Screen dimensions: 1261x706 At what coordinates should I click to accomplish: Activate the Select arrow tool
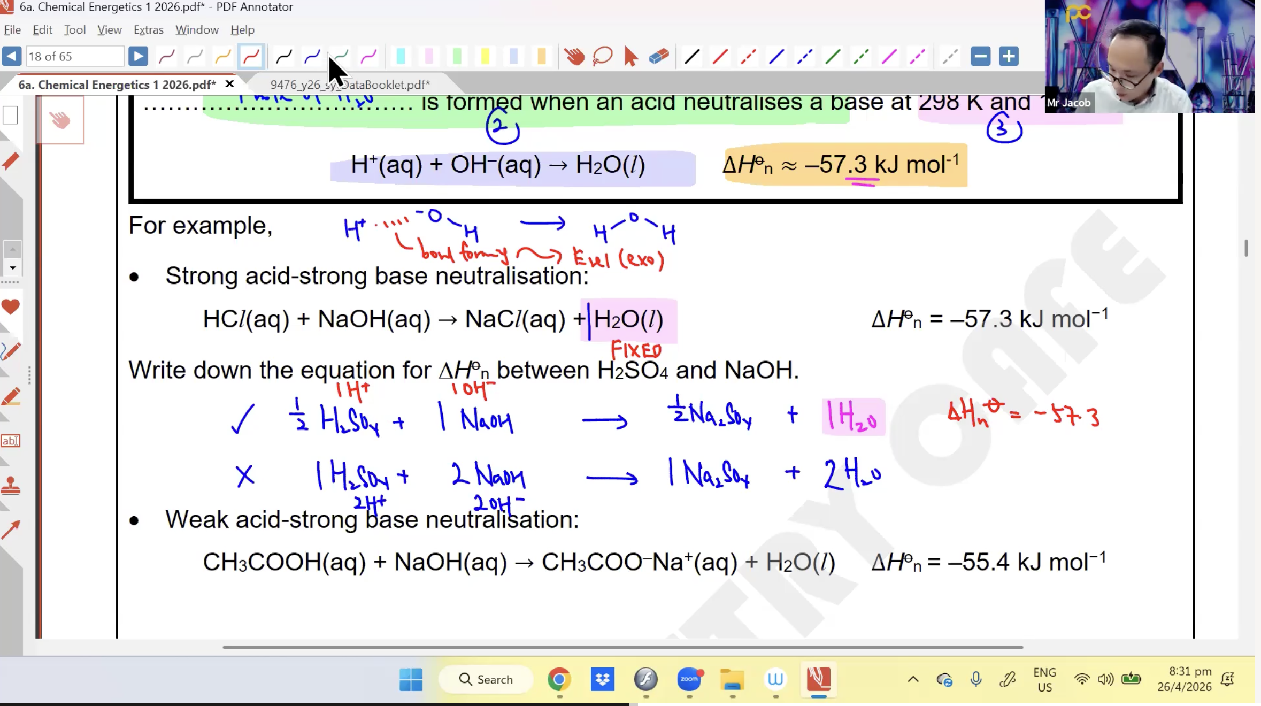[x=630, y=56]
